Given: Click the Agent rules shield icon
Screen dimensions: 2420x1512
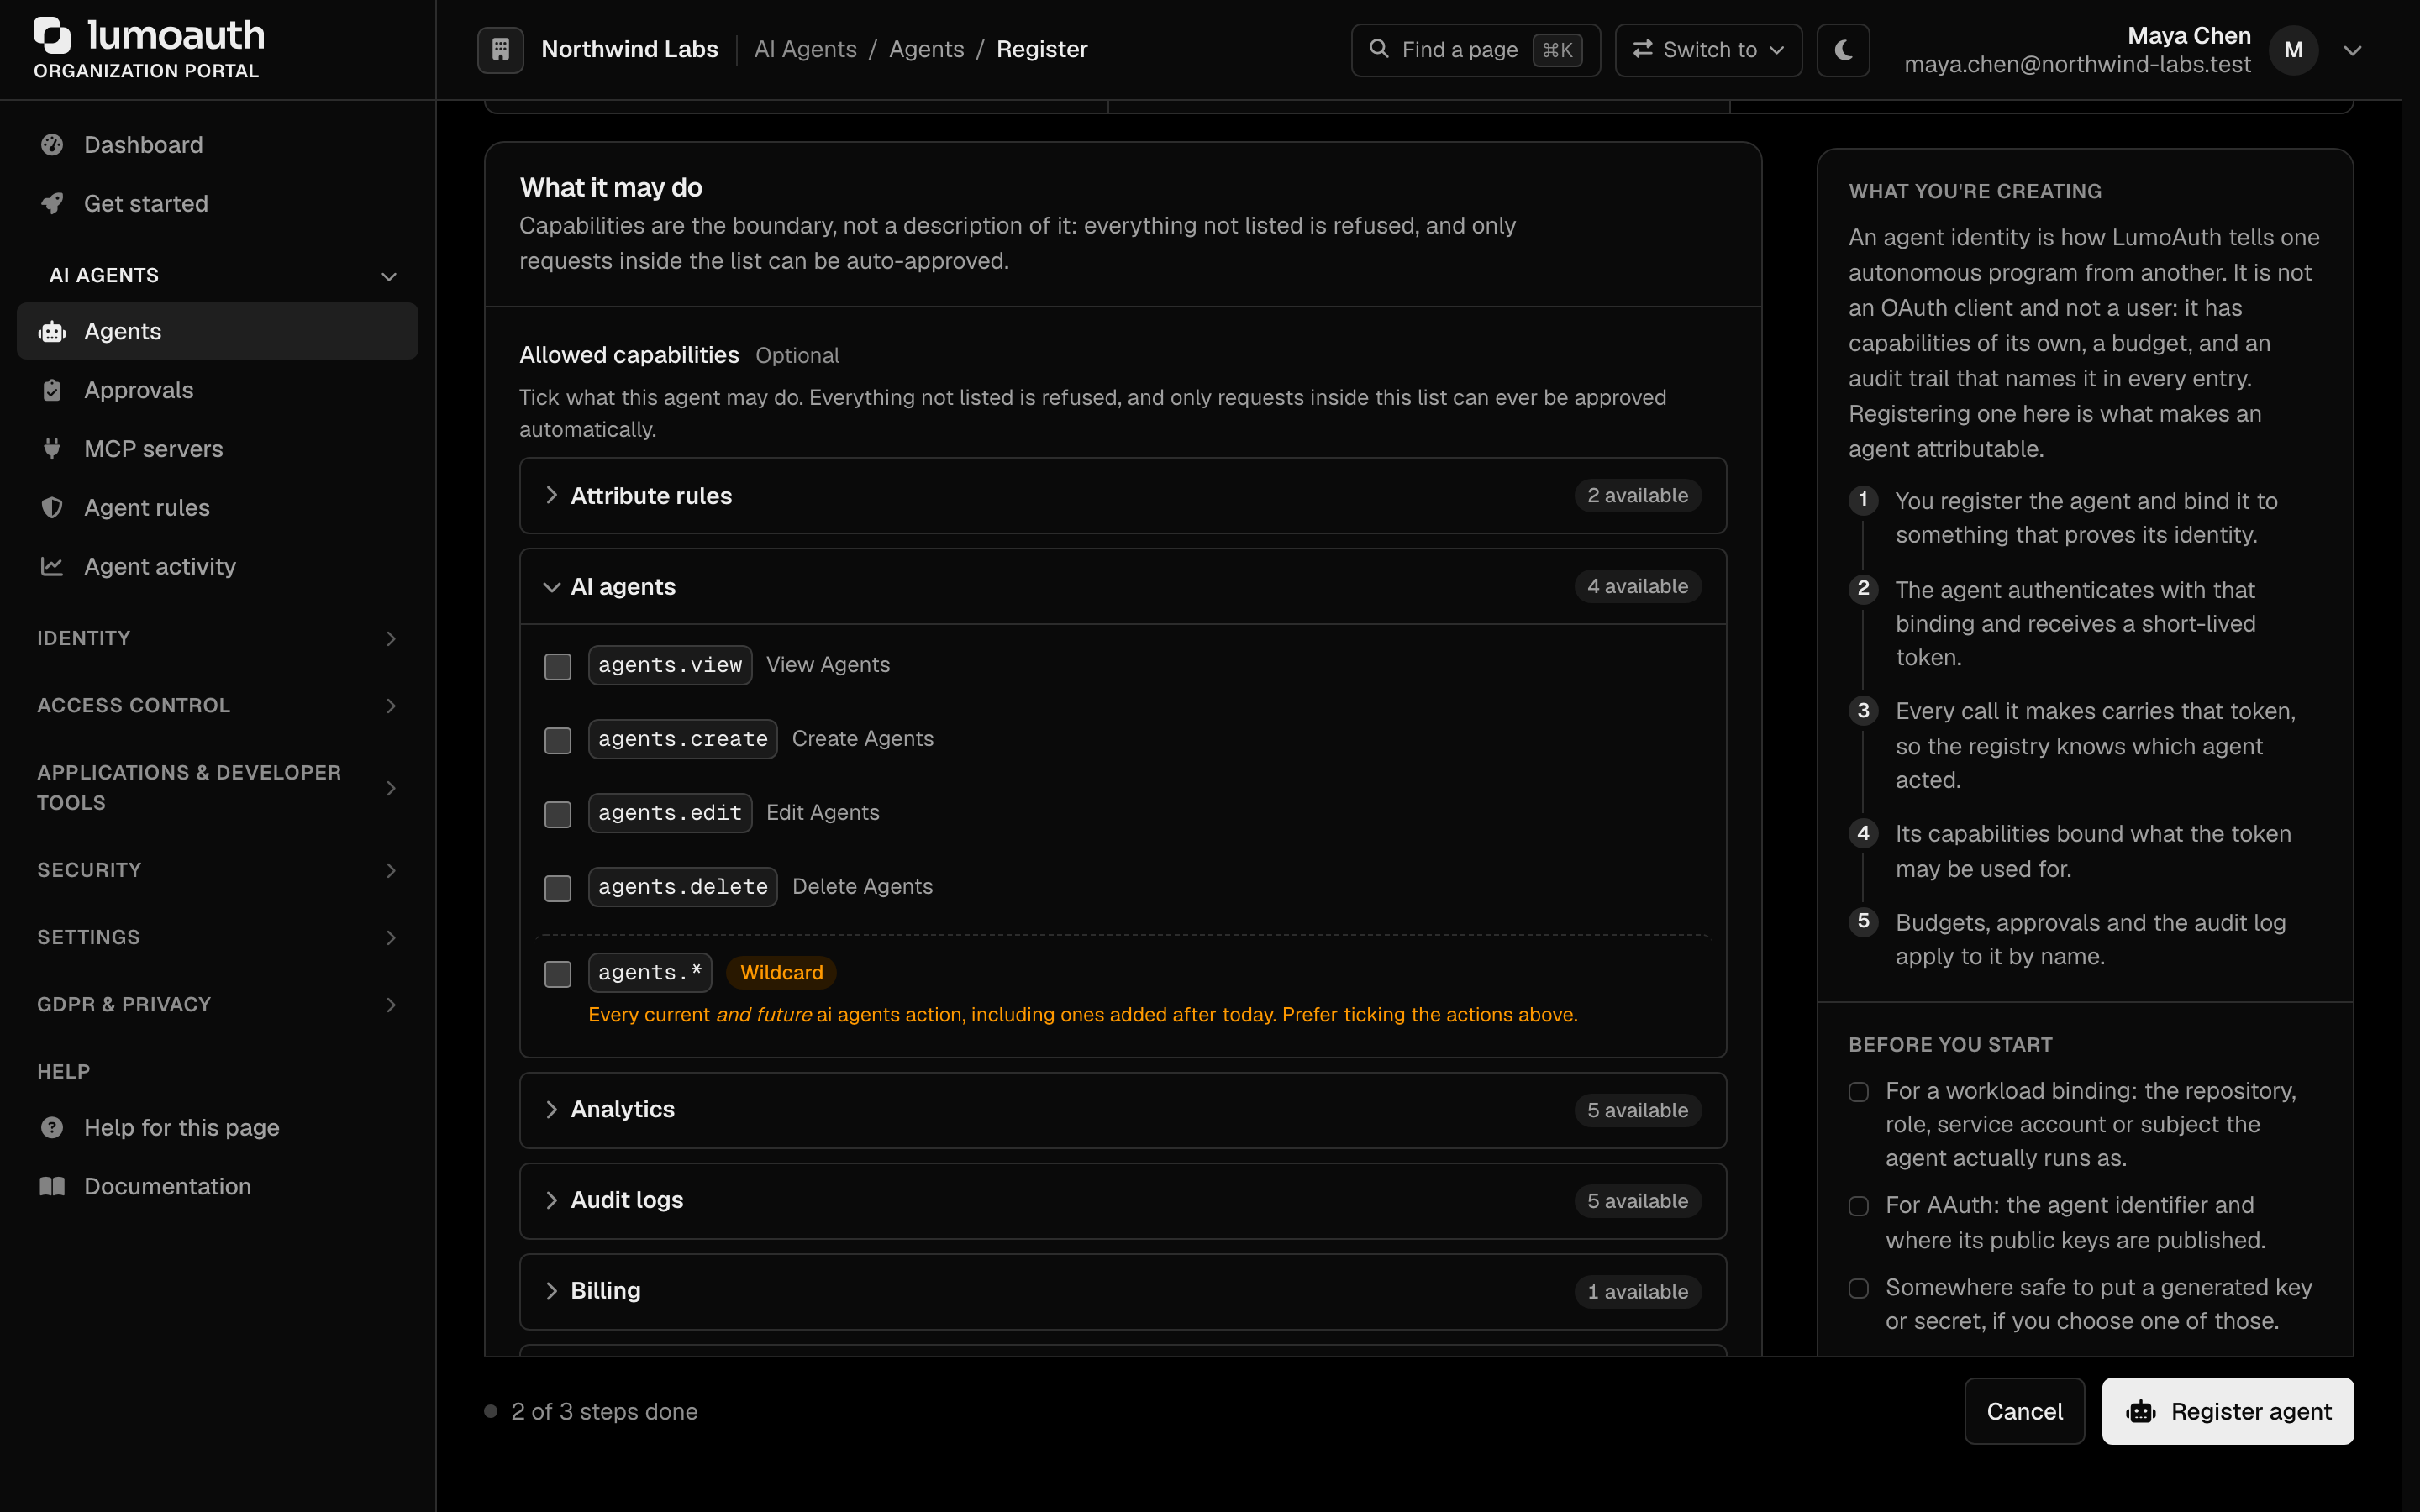Looking at the screenshot, I should coord(52,508).
